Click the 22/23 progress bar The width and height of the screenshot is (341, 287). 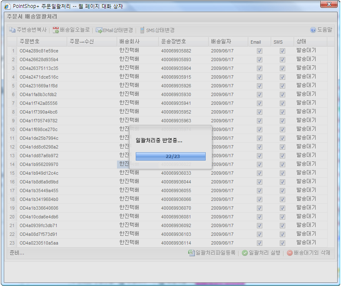point(170,156)
